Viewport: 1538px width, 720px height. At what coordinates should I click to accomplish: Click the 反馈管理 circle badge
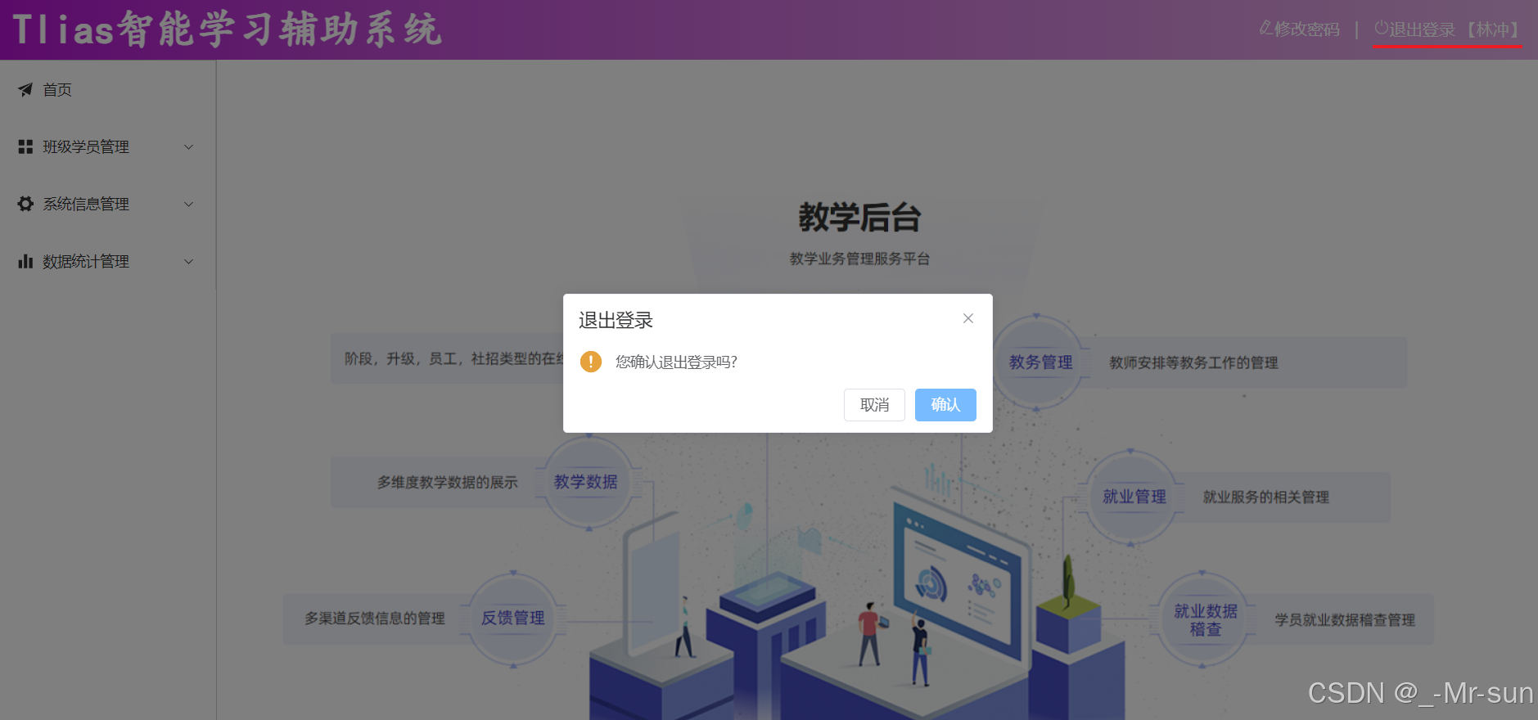click(513, 619)
